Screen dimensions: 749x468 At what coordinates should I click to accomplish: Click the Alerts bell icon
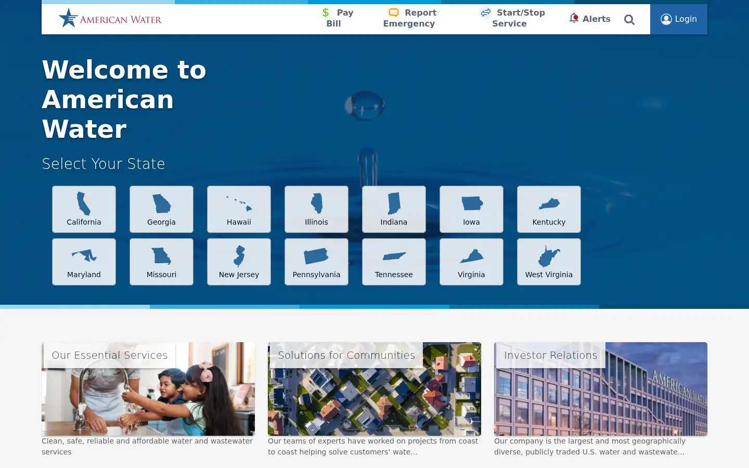pos(574,18)
